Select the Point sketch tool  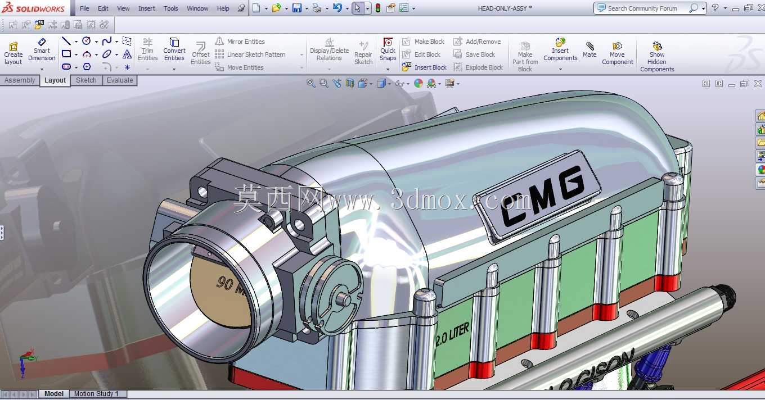(127, 67)
